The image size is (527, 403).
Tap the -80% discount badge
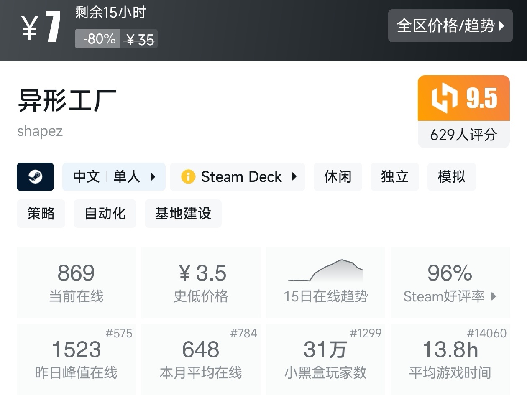(x=99, y=39)
